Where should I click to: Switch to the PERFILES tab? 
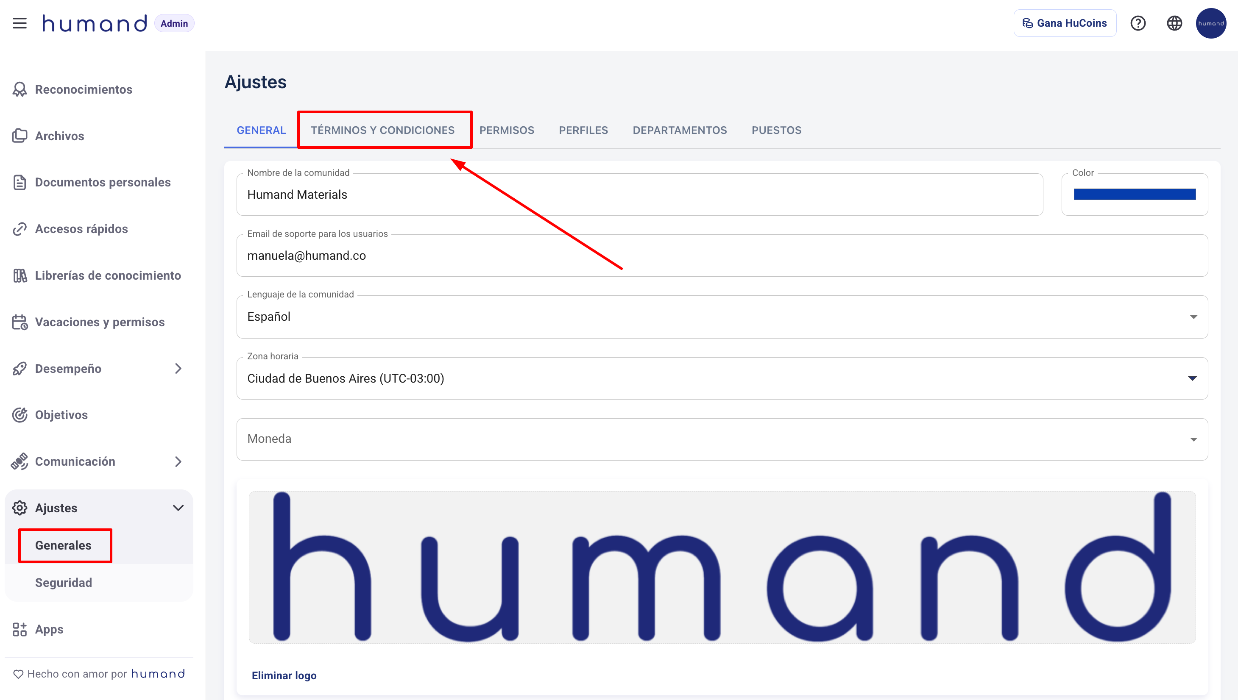coord(583,130)
